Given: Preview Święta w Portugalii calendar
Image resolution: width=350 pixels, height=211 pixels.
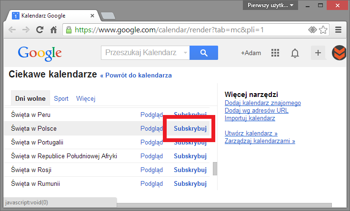Looking at the screenshot, I should coord(151,143).
